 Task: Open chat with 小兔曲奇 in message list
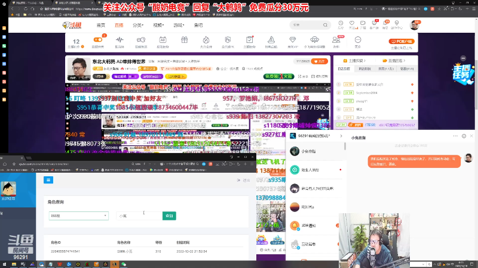316,151
